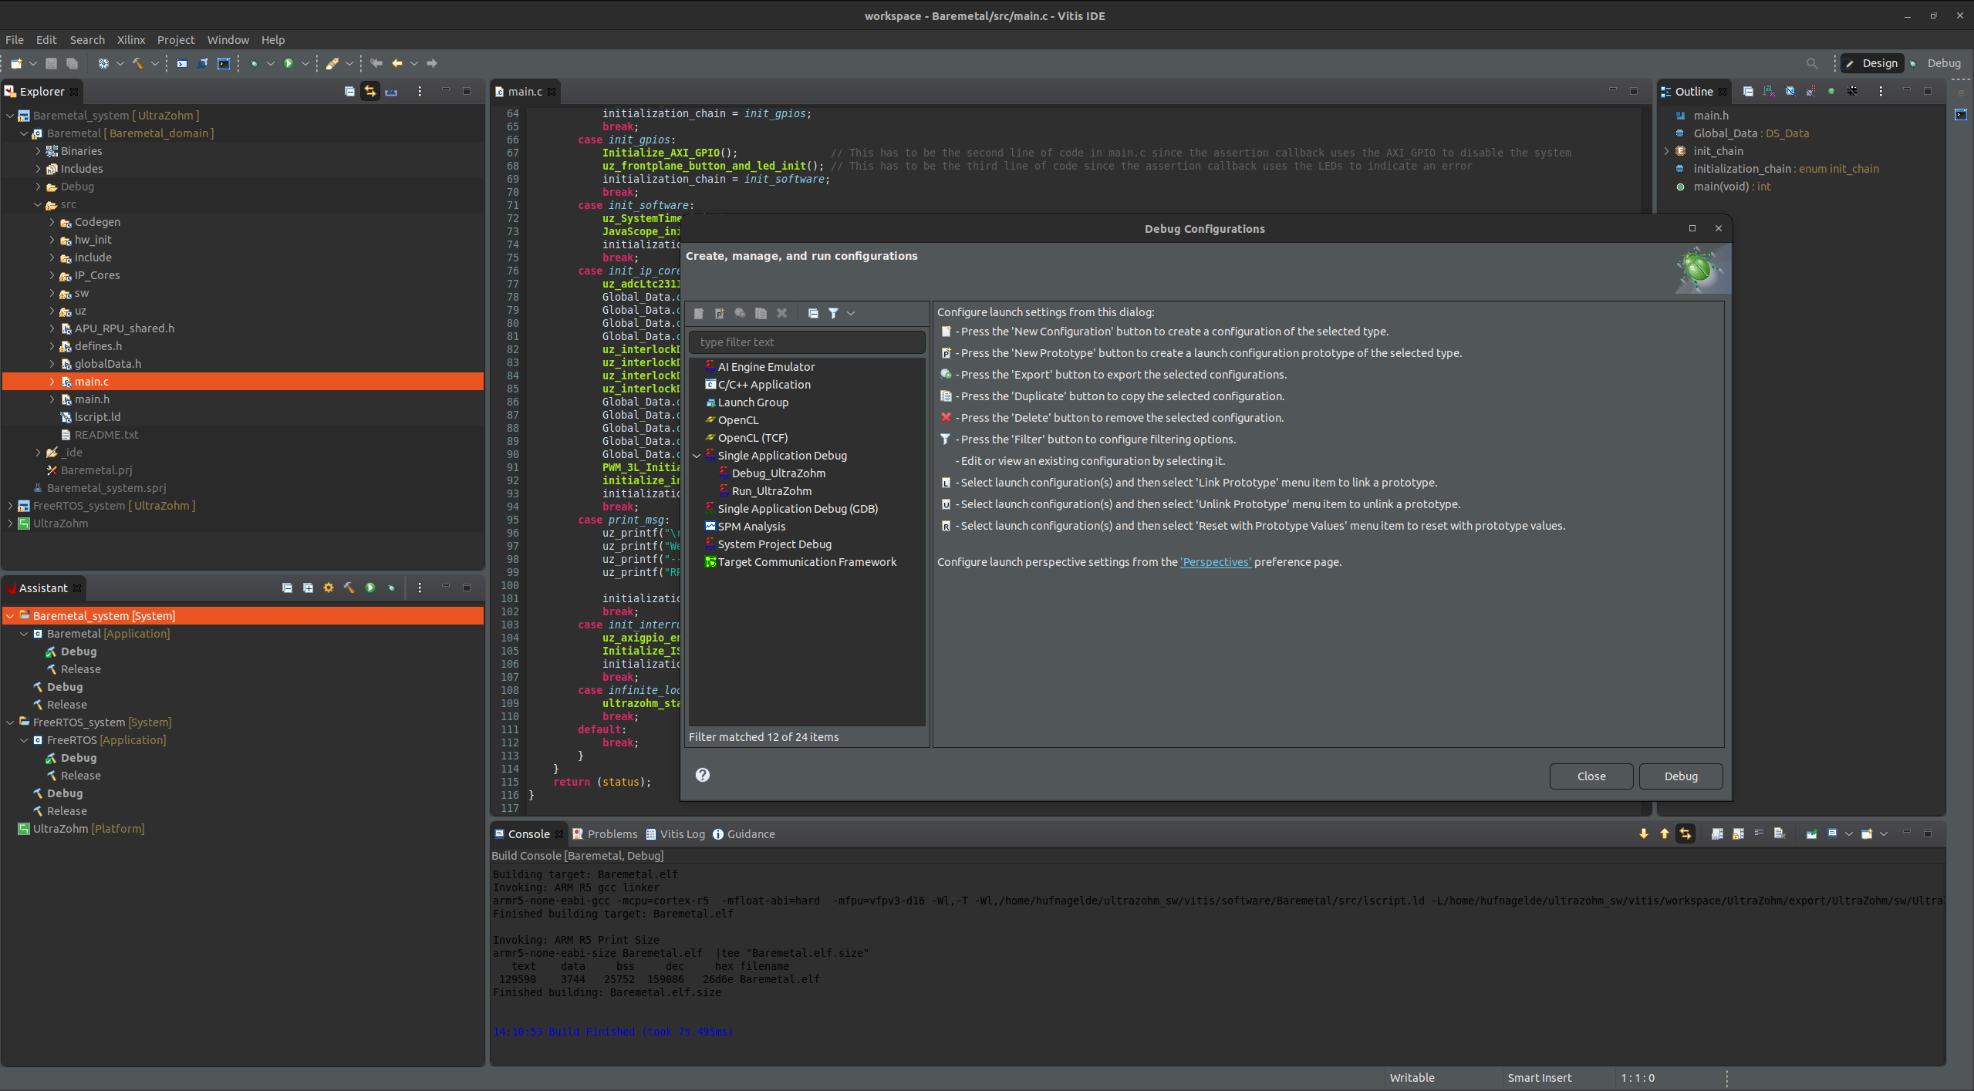Expand the Codegen folder in src

pyautogui.click(x=52, y=222)
